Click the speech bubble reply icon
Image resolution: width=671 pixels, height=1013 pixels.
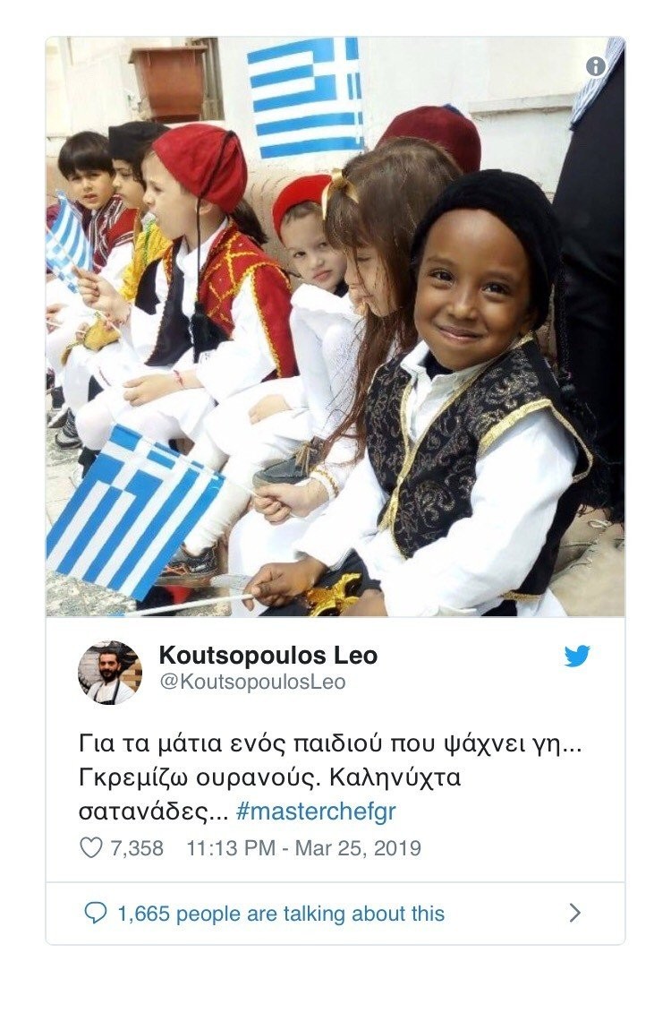tap(96, 913)
